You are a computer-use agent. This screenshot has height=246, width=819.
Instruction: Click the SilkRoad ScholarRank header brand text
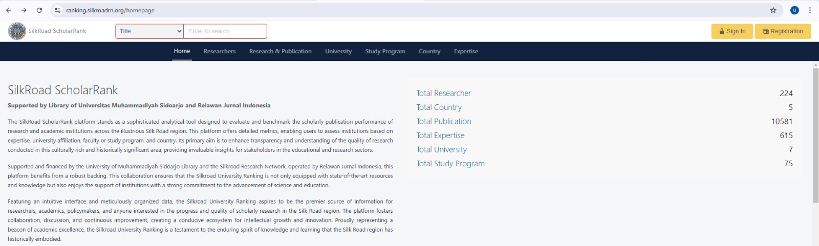pyautogui.click(x=57, y=31)
